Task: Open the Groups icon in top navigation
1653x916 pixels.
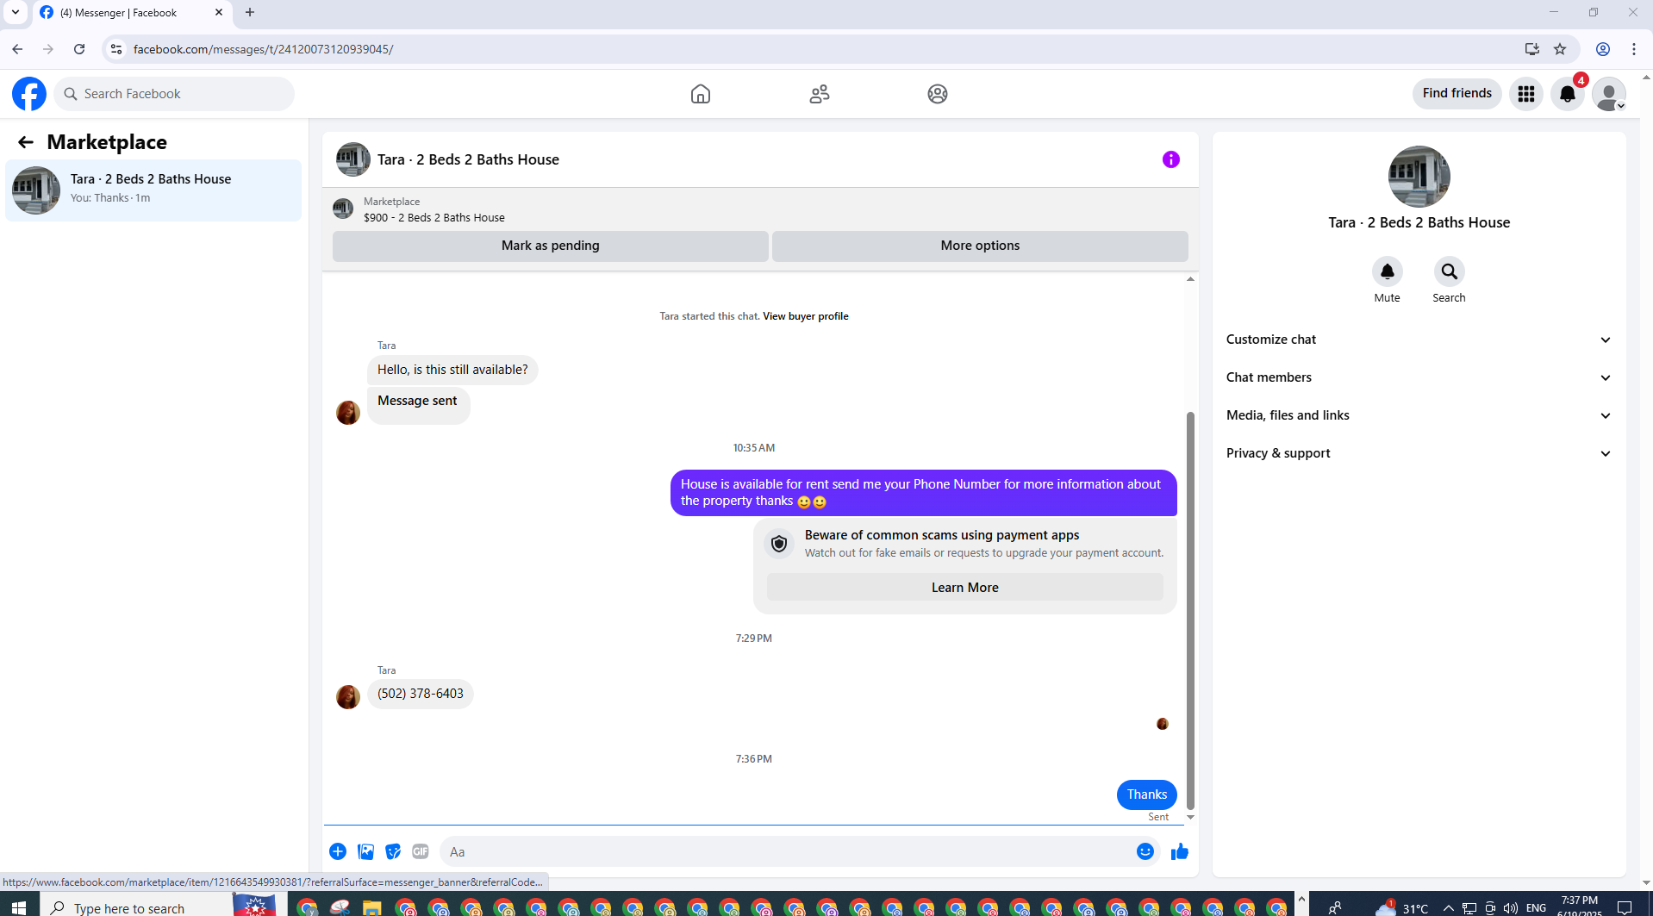Action: pos(938,94)
